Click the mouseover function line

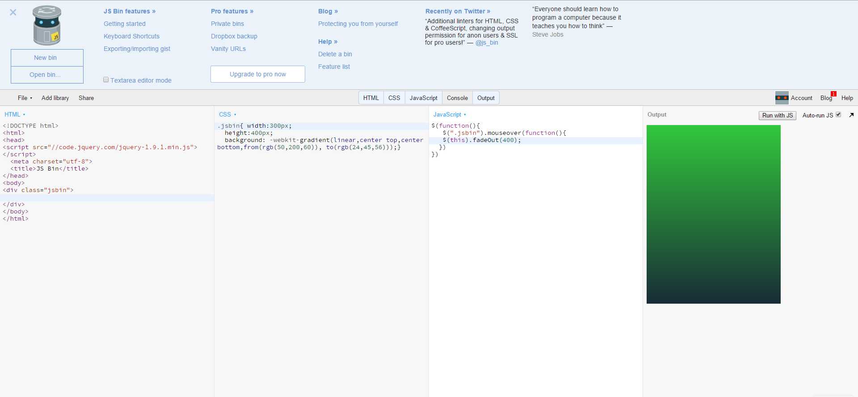(505, 133)
